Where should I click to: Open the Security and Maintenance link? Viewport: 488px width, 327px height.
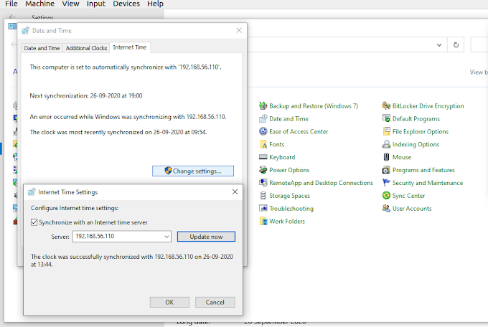coord(428,183)
